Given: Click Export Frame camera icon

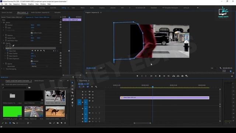Looking at the screenshot, I should click(x=182, y=76).
